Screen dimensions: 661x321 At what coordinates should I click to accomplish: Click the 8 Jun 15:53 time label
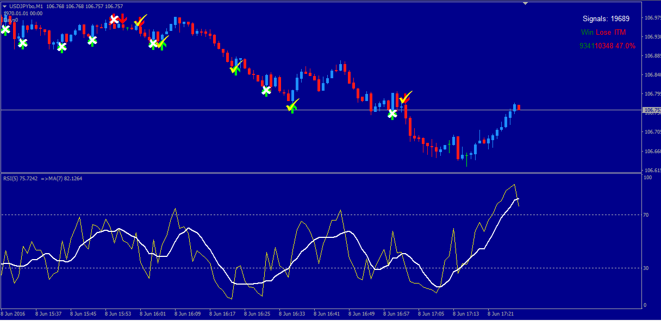(x=118, y=314)
